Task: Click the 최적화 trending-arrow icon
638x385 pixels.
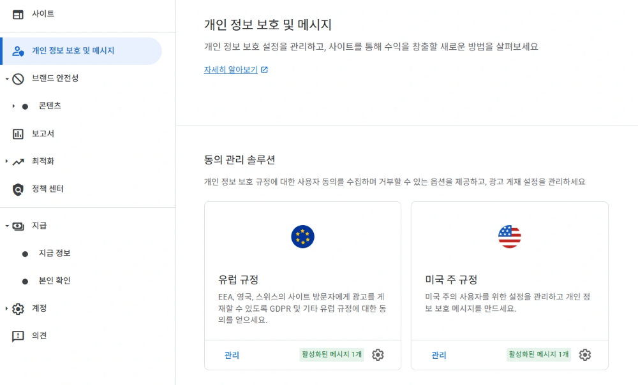Action: pos(18,162)
